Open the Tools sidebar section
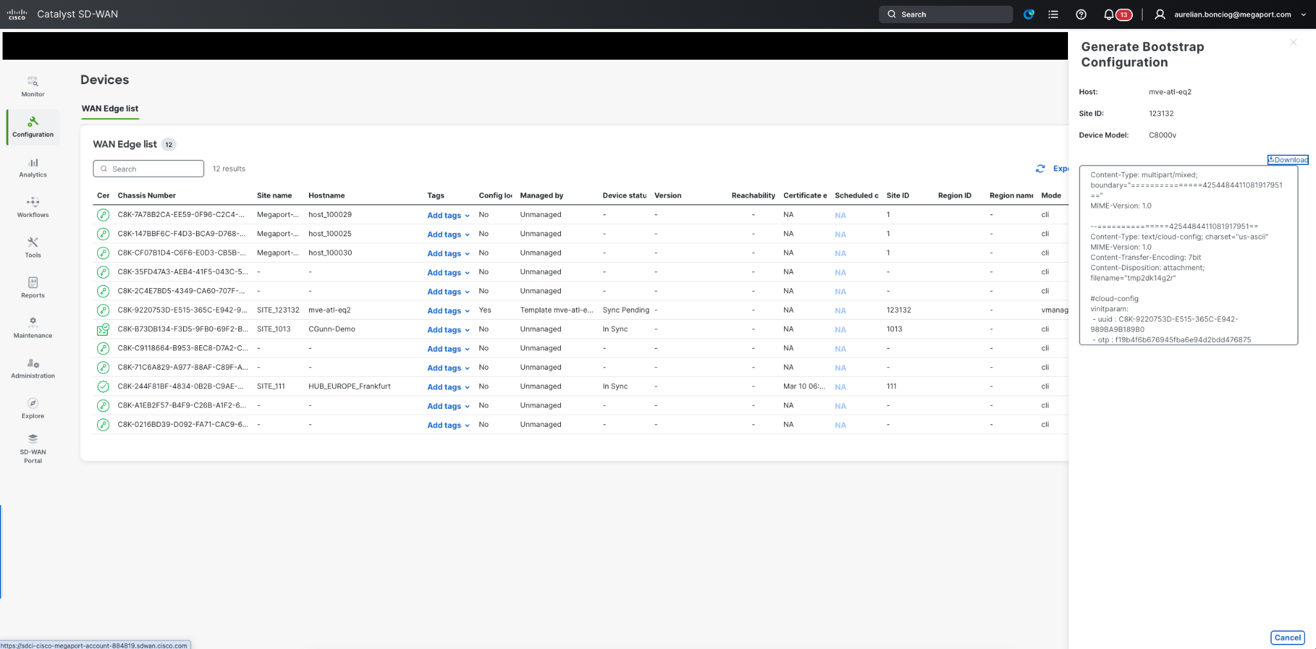This screenshot has width=1316, height=649. coord(33,248)
